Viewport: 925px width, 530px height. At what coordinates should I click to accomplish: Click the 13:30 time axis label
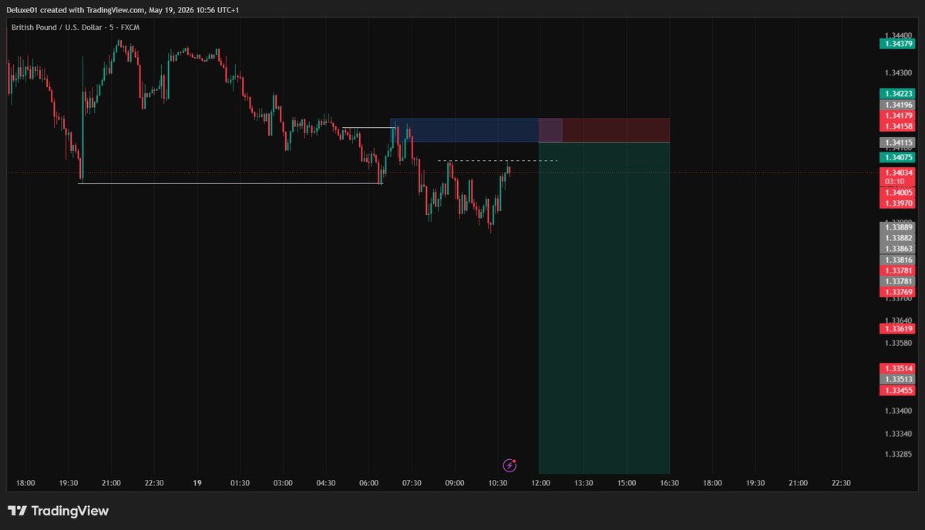584,483
